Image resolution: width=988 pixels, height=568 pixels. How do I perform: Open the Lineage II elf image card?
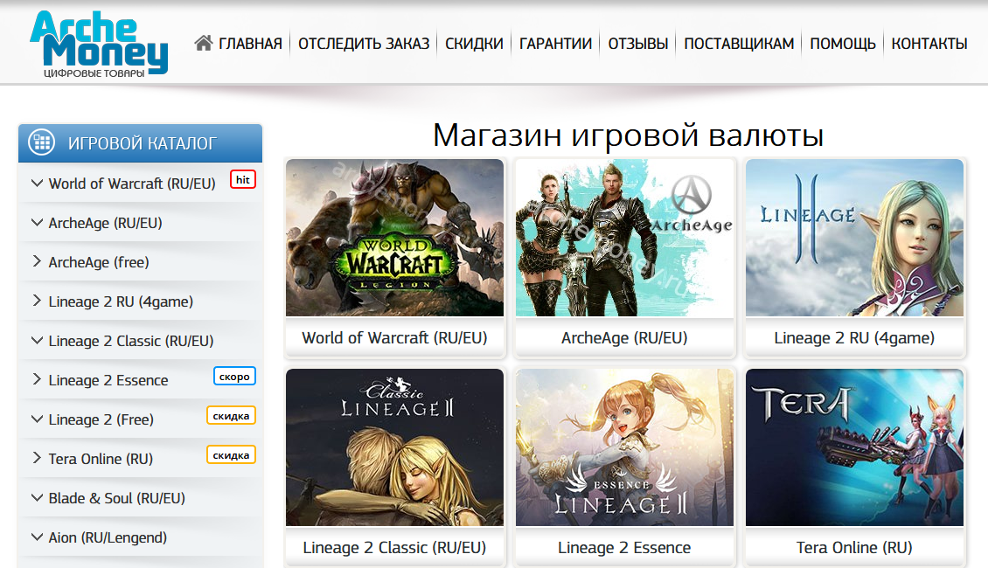(x=854, y=238)
